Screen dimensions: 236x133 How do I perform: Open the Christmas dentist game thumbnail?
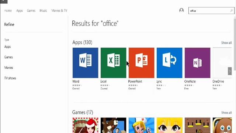(85, 125)
